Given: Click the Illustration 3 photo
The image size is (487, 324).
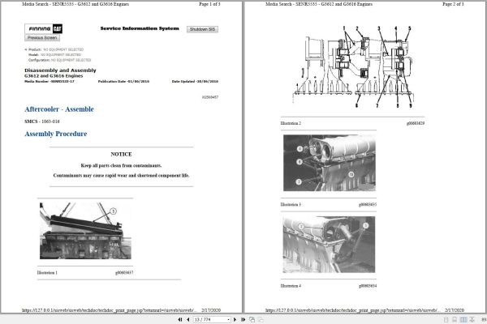Looking at the screenshot, I should click(330, 163).
